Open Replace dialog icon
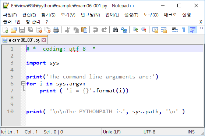Screen dimensions: 205x136 (x=124, y=30)
